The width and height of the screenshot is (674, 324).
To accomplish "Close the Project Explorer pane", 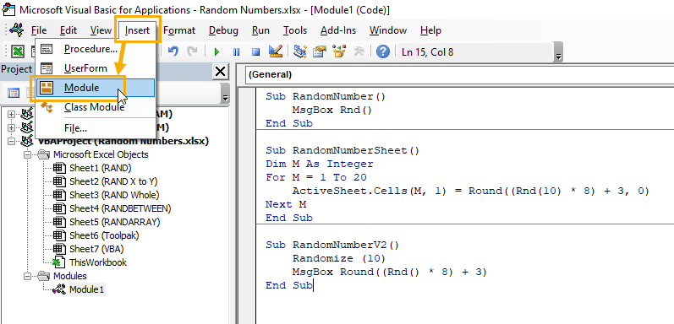I will coord(221,71).
